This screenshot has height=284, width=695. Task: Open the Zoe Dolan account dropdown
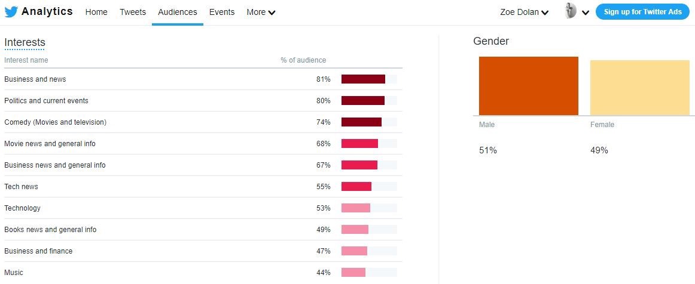point(524,12)
